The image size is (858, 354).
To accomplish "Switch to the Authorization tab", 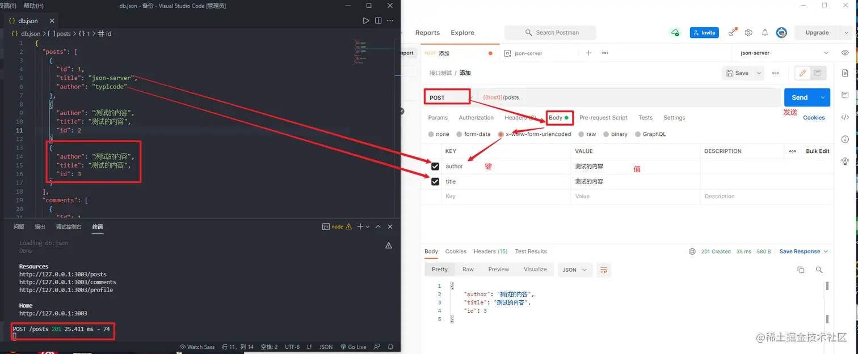I will (476, 118).
